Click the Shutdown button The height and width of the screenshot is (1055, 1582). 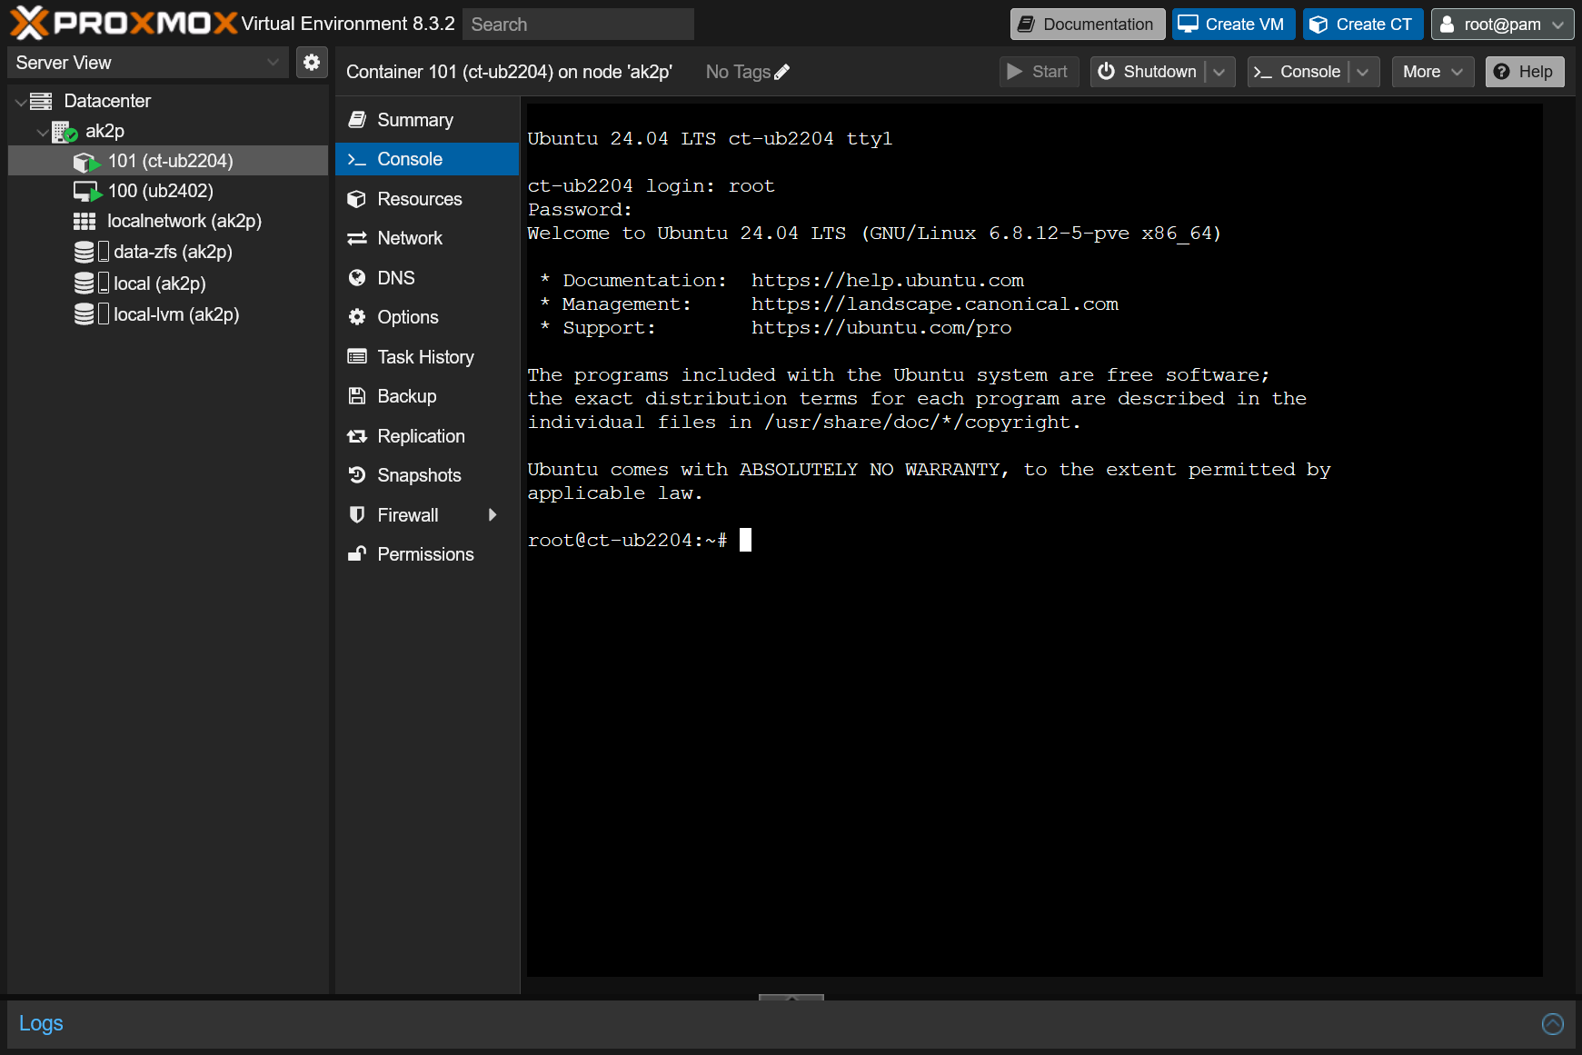pyautogui.click(x=1148, y=72)
